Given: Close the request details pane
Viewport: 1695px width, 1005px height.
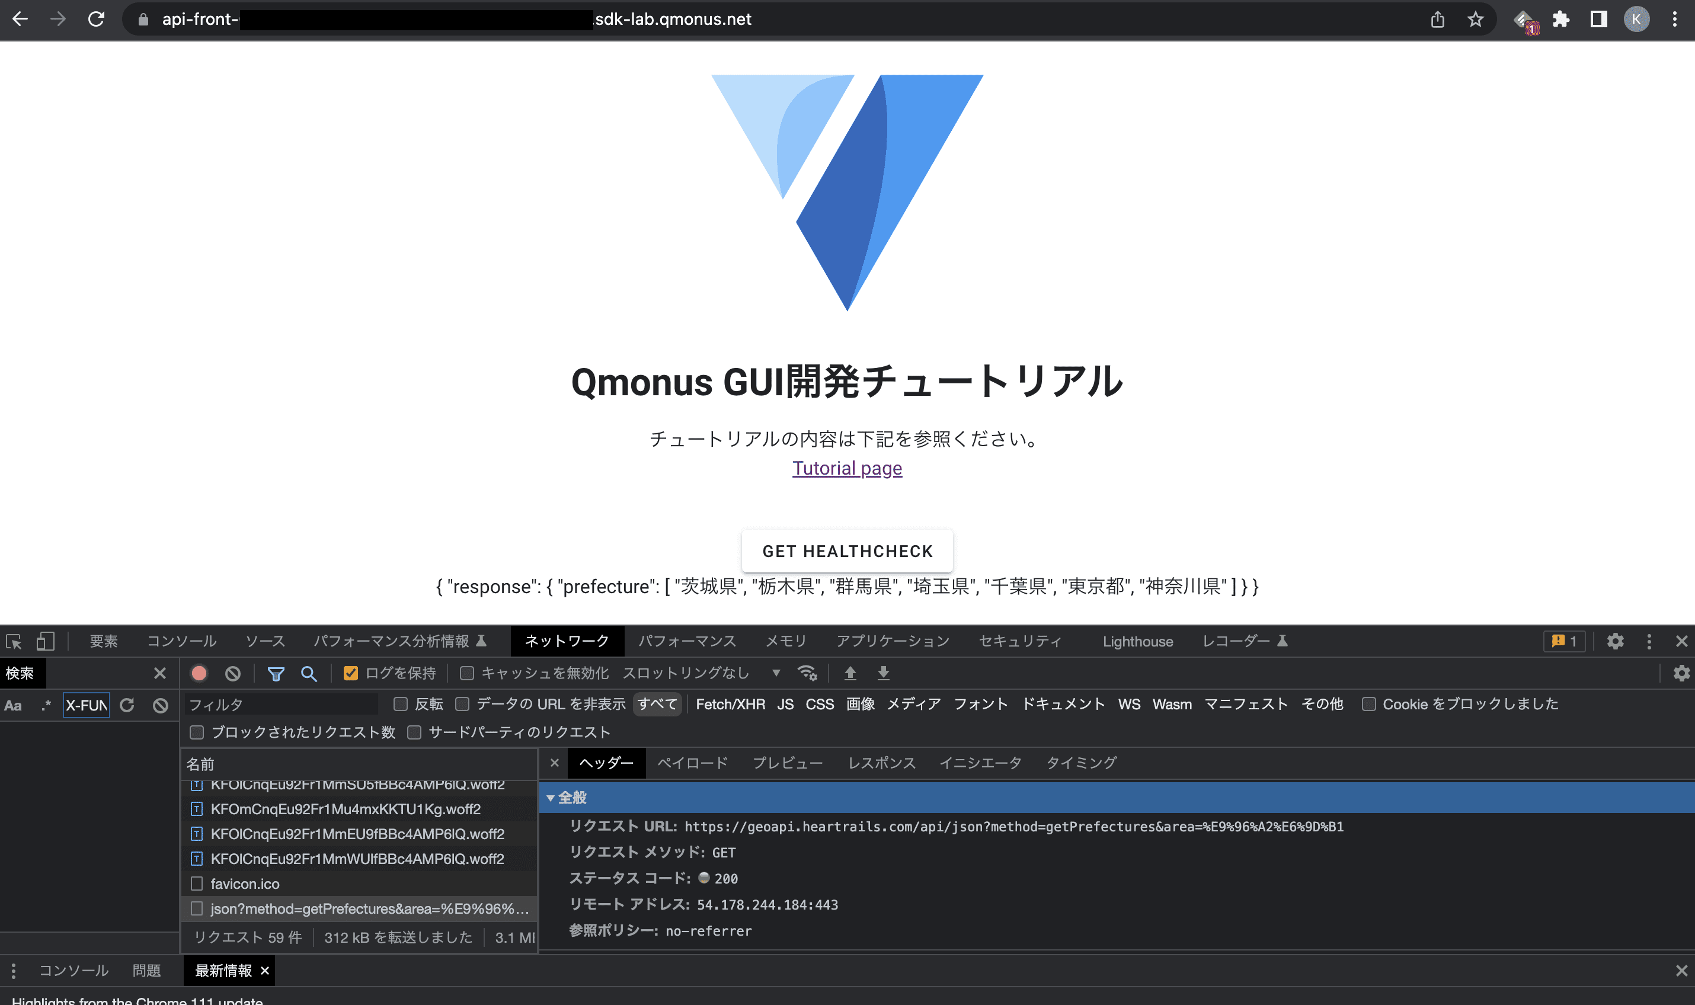Looking at the screenshot, I should [x=555, y=763].
